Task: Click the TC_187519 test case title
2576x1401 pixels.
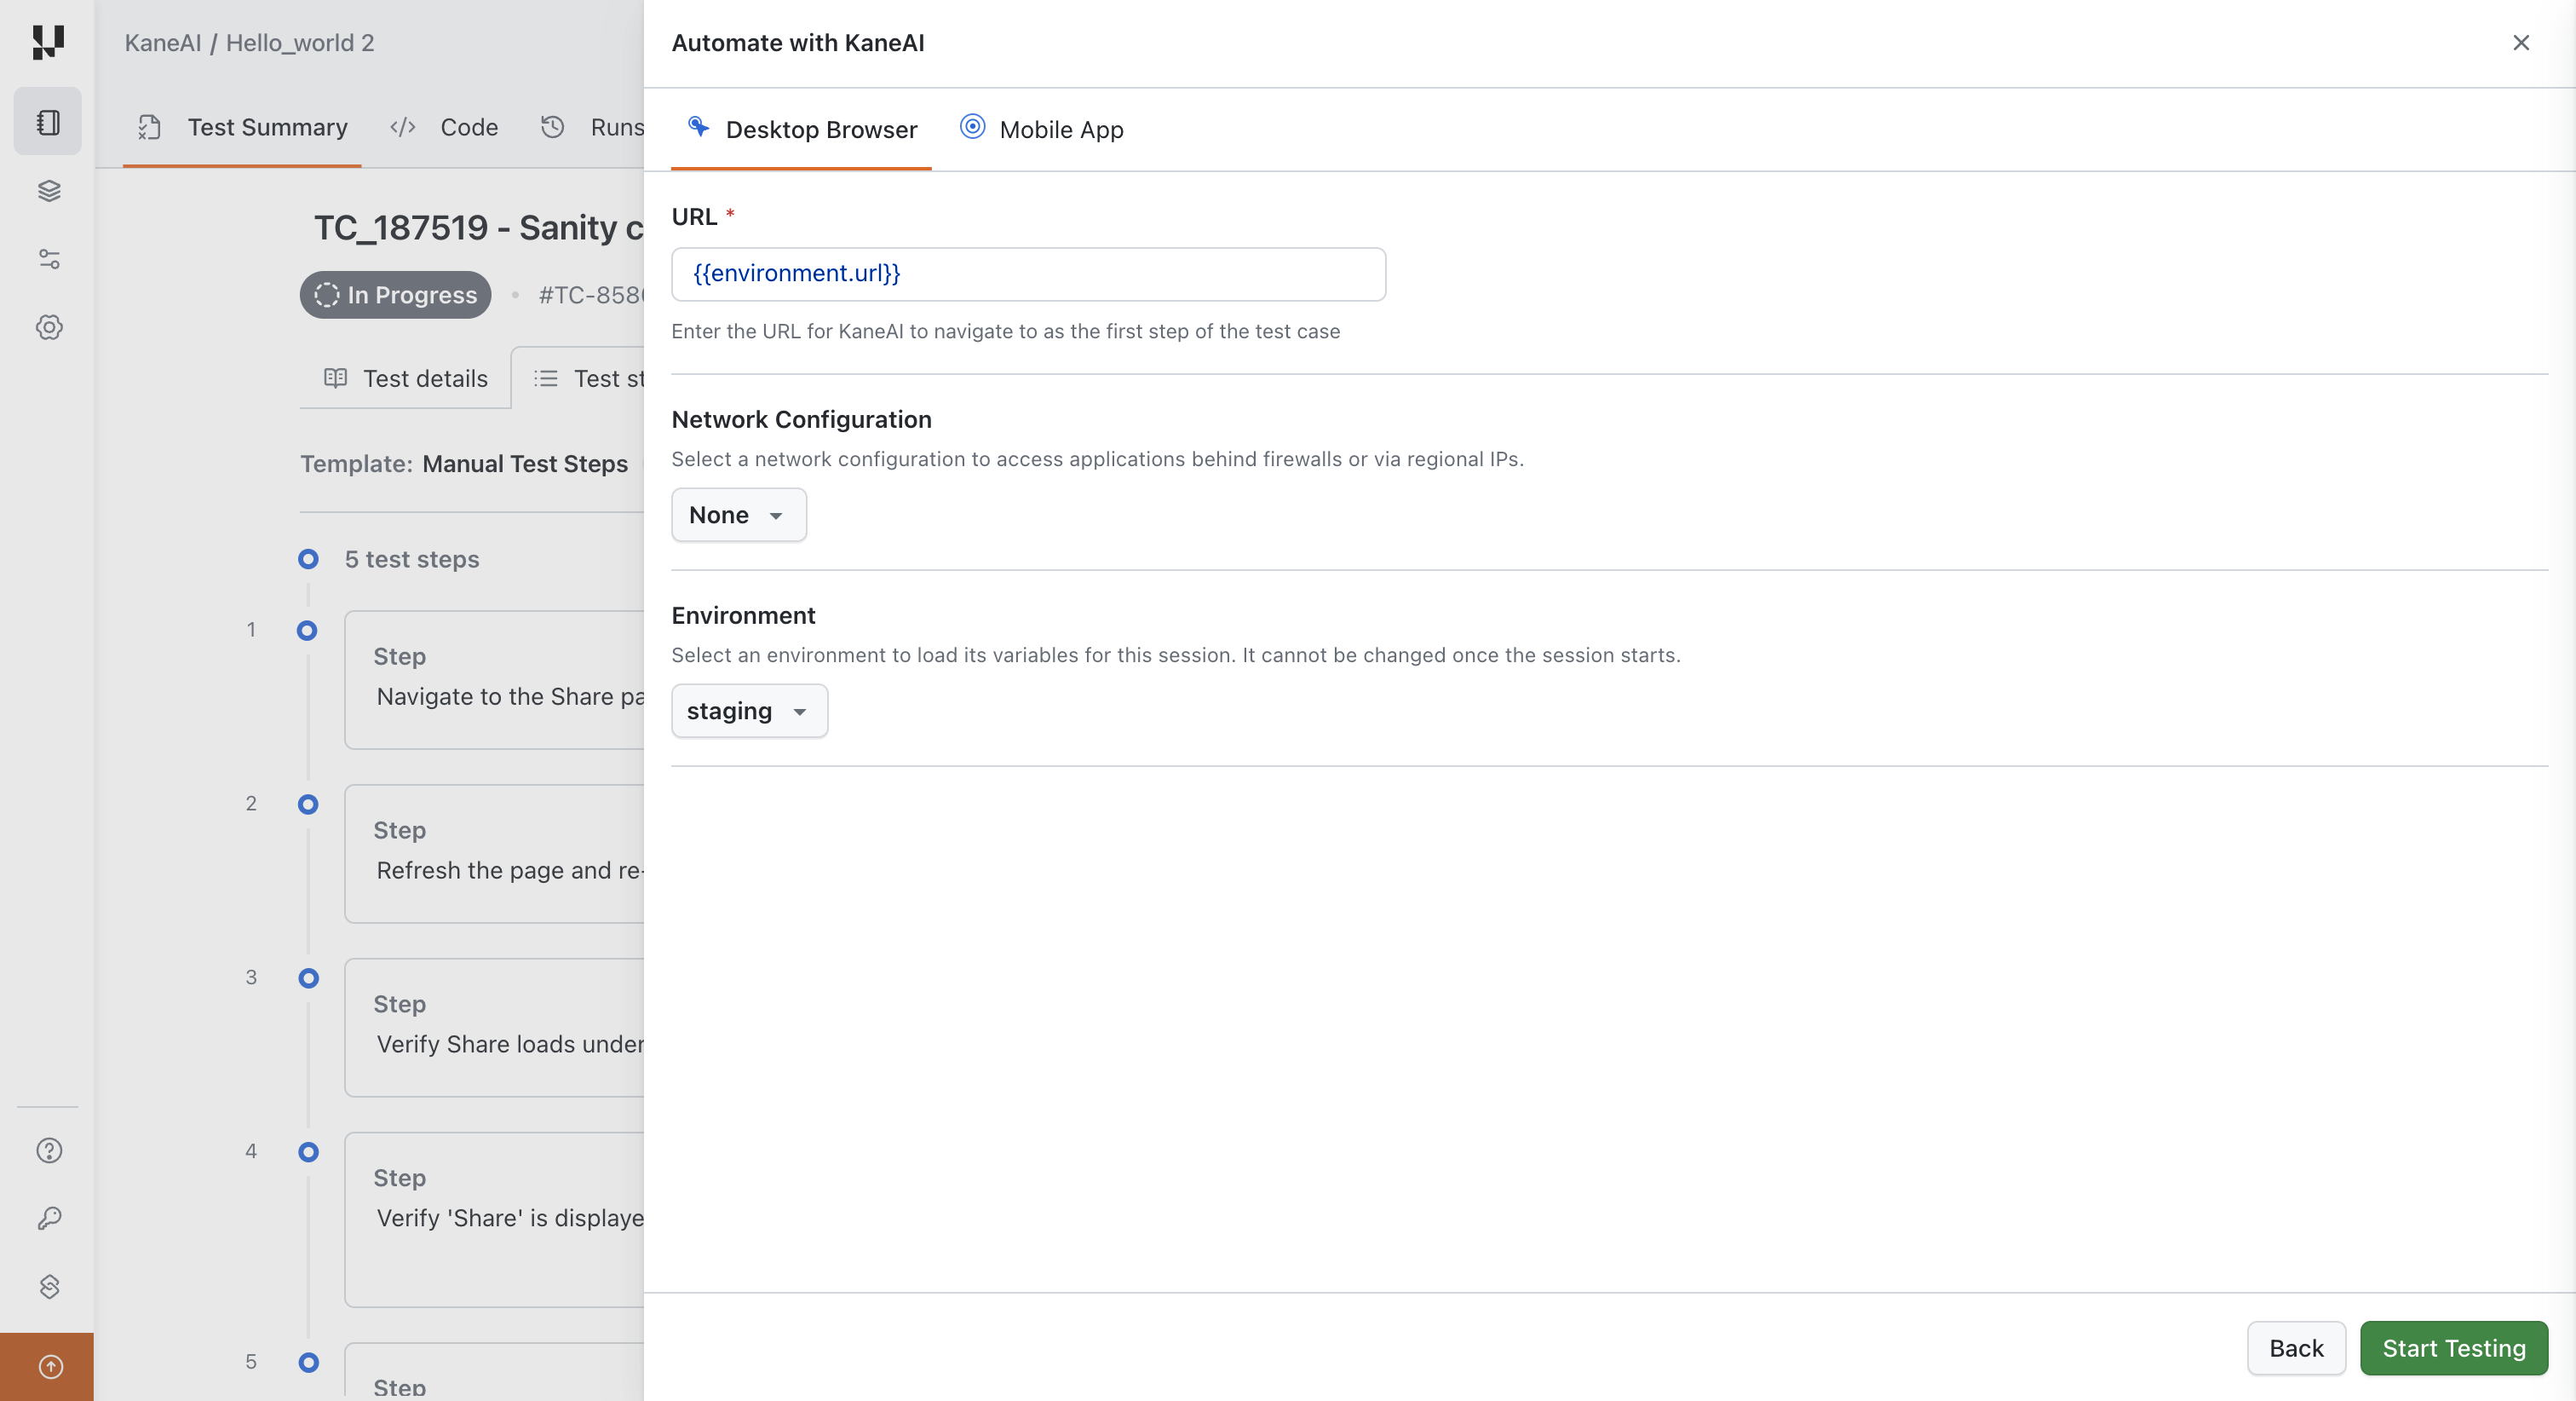Action: point(479,228)
